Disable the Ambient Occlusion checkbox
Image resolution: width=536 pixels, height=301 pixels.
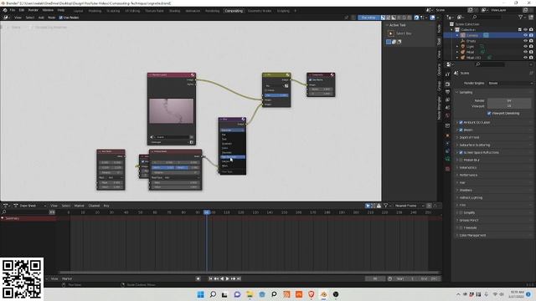461,122
